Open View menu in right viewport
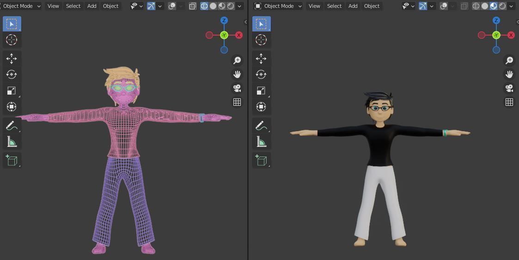Screen dimensions: 519x260 (x=314, y=6)
